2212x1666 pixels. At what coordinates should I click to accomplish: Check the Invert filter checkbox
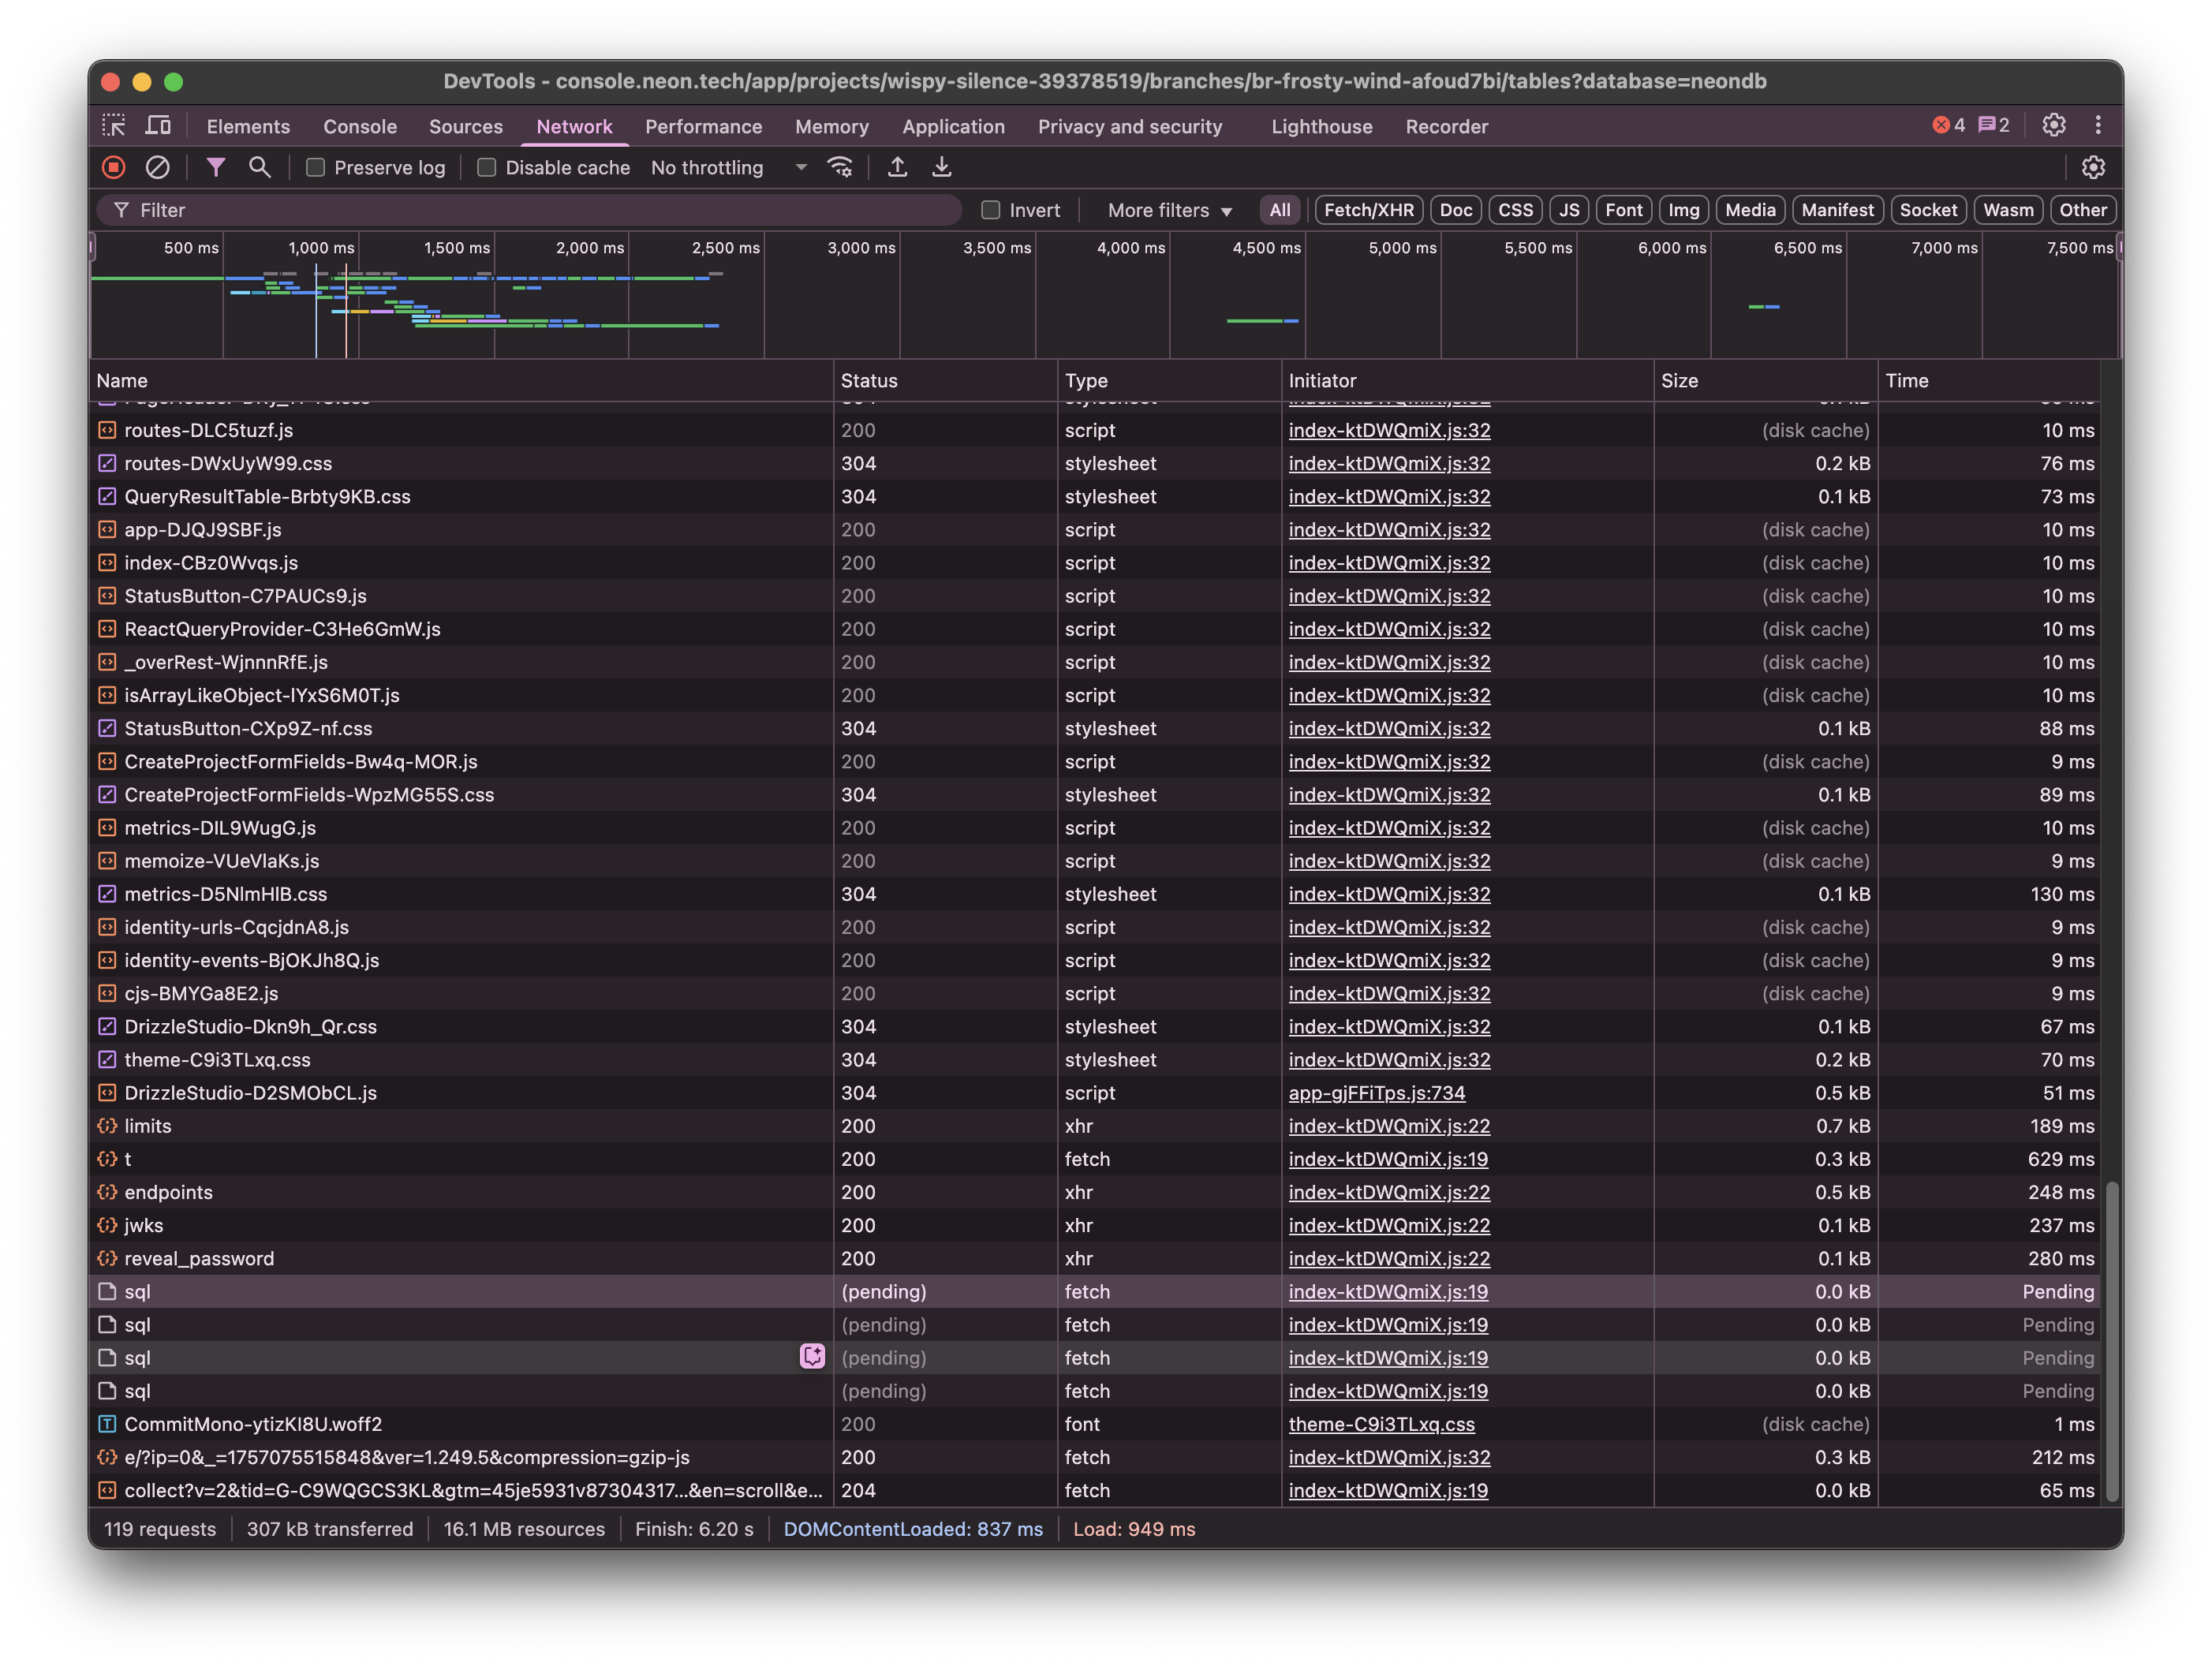[x=991, y=210]
